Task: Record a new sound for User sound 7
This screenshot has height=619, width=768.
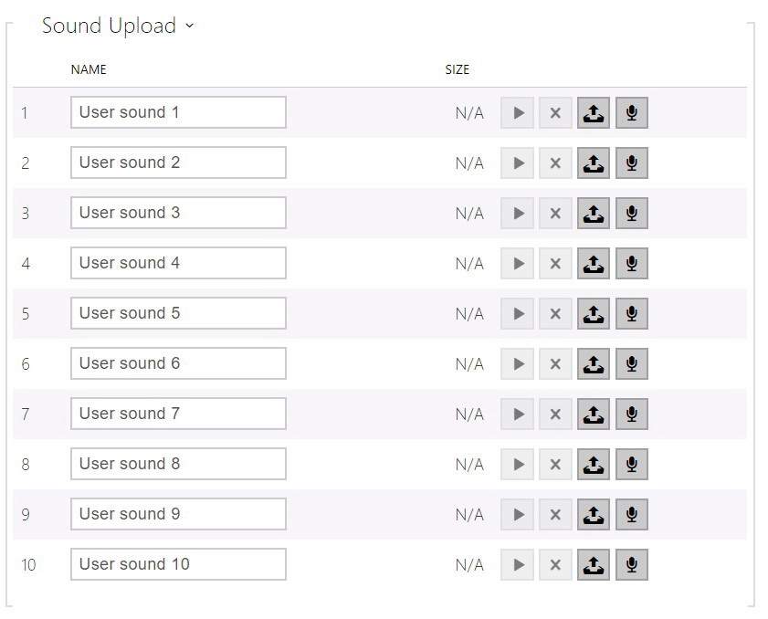Action: click(x=632, y=414)
